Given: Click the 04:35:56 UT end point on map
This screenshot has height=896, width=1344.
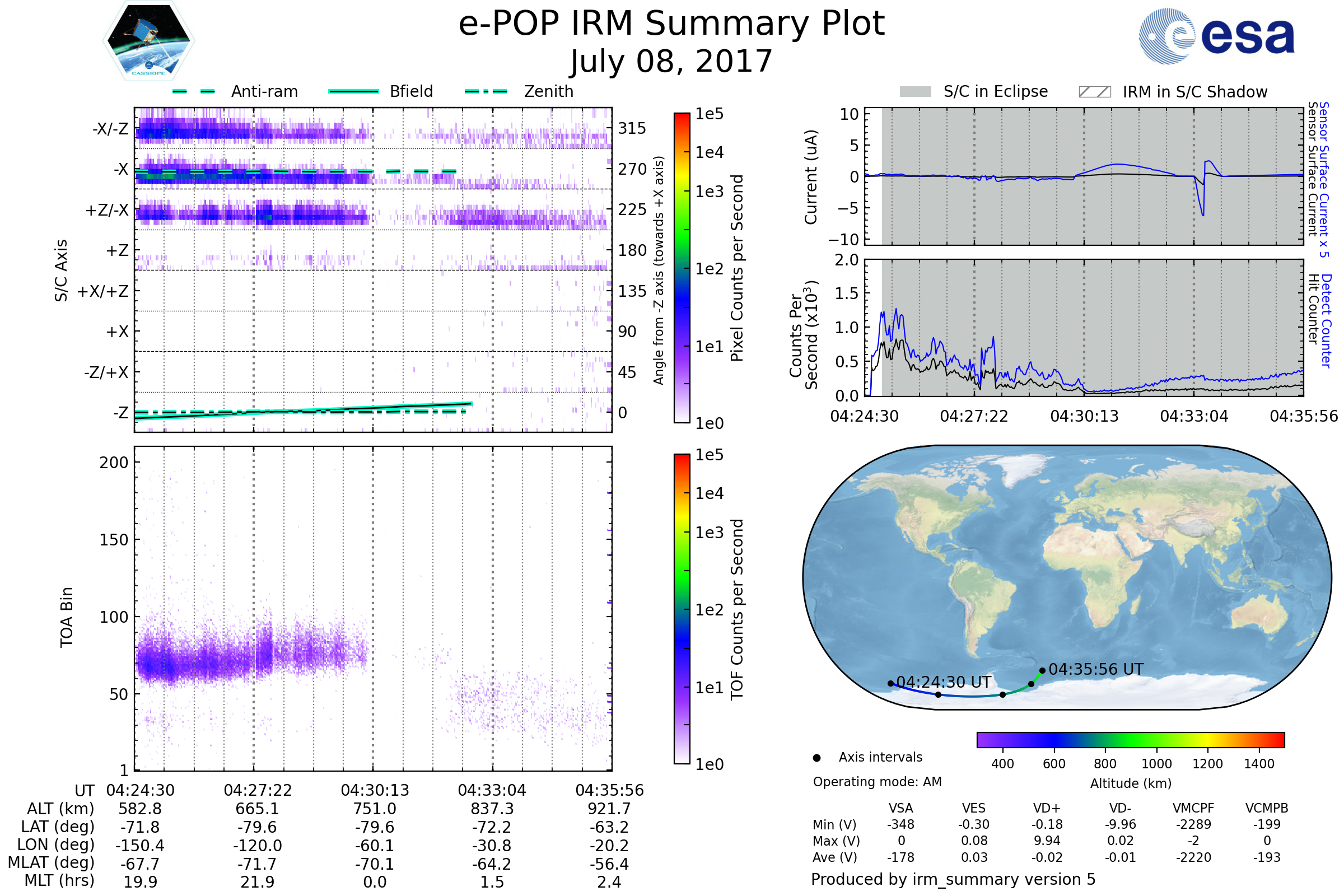Looking at the screenshot, I should tap(1042, 671).
